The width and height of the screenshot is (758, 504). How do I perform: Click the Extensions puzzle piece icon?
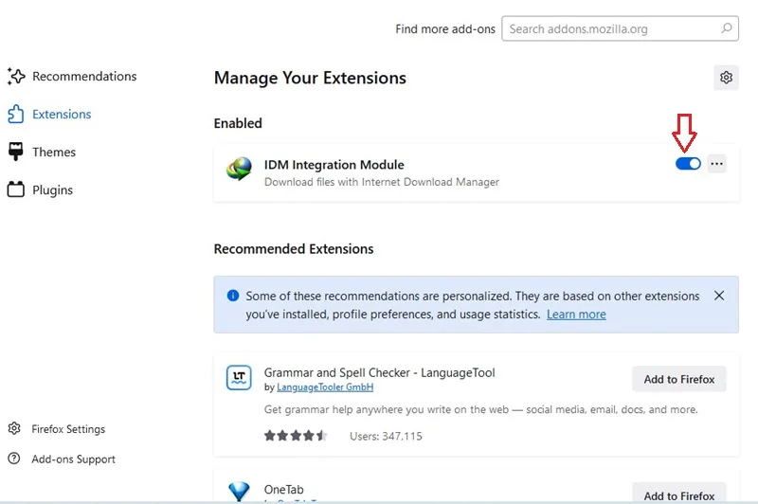pyautogui.click(x=15, y=114)
